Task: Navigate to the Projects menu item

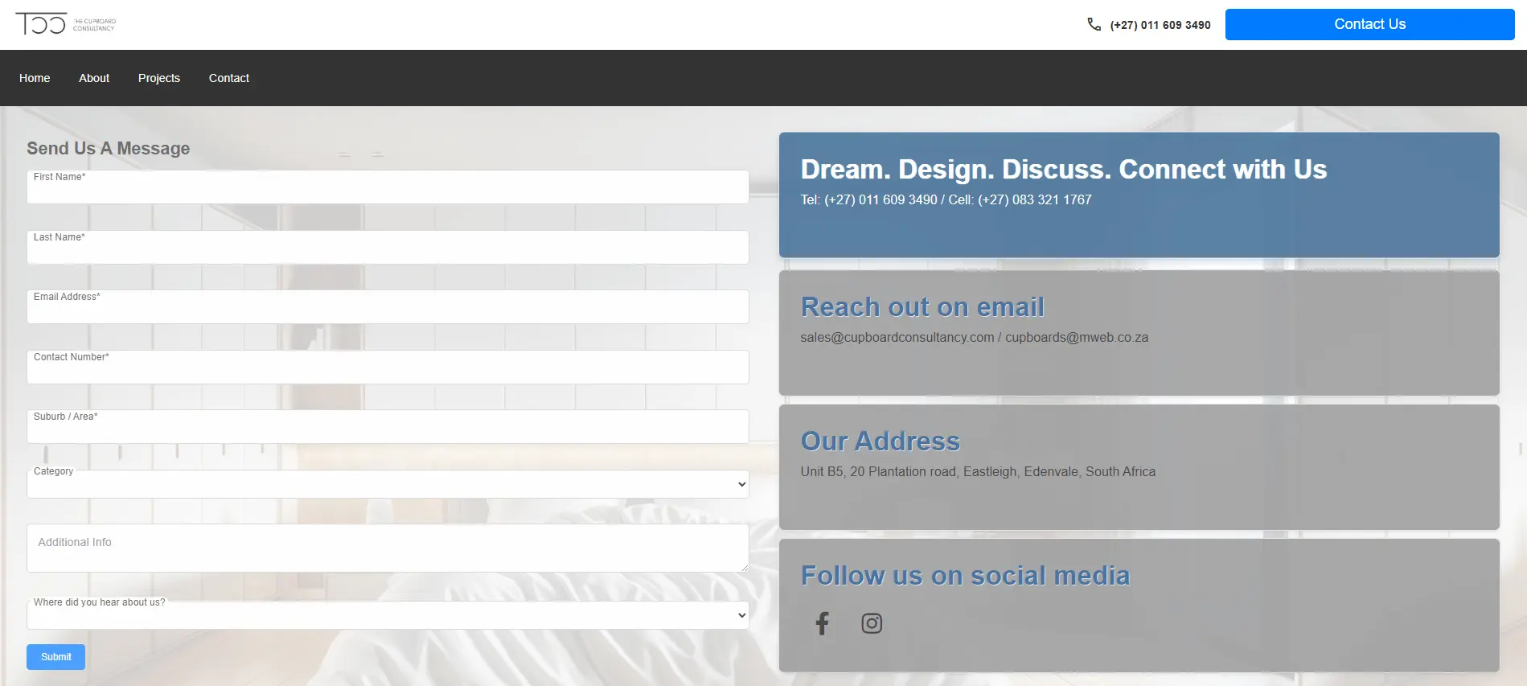Action: 159,78
